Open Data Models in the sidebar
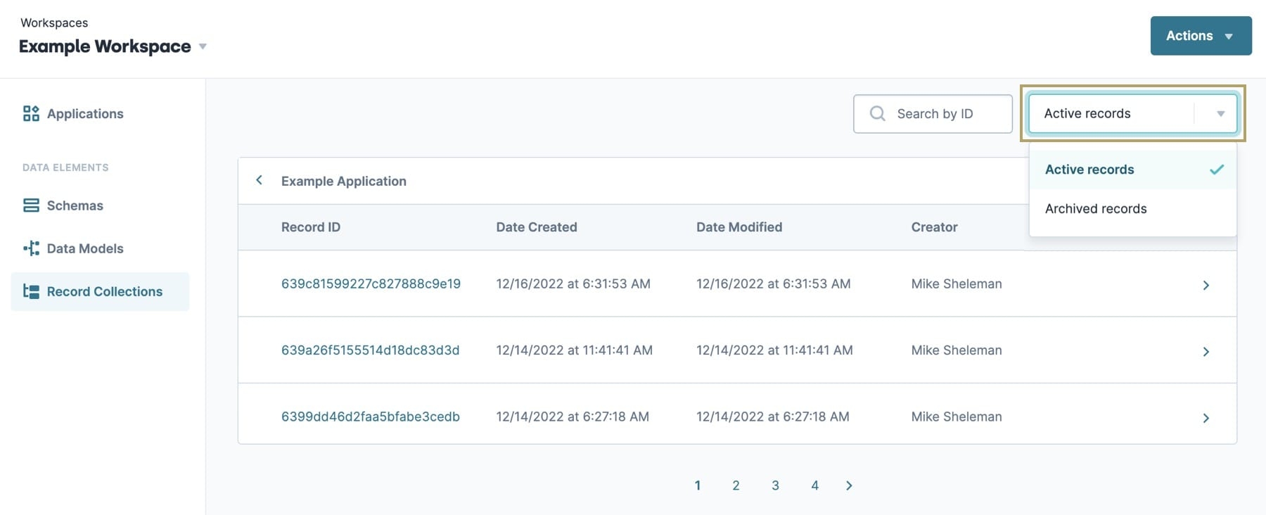Screen dimensions: 1266x515 pos(85,248)
